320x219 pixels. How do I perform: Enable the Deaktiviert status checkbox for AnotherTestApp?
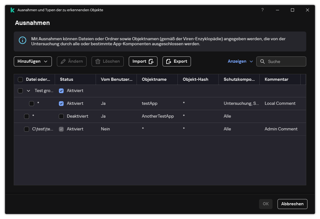pyautogui.click(x=61, y=116)
